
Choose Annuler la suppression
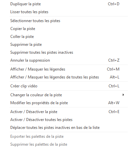tap(69, 60)
